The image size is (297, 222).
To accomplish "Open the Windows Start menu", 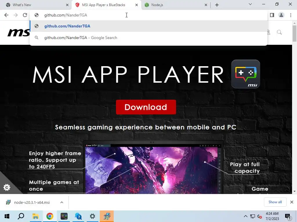I will [x=7, y=216].
